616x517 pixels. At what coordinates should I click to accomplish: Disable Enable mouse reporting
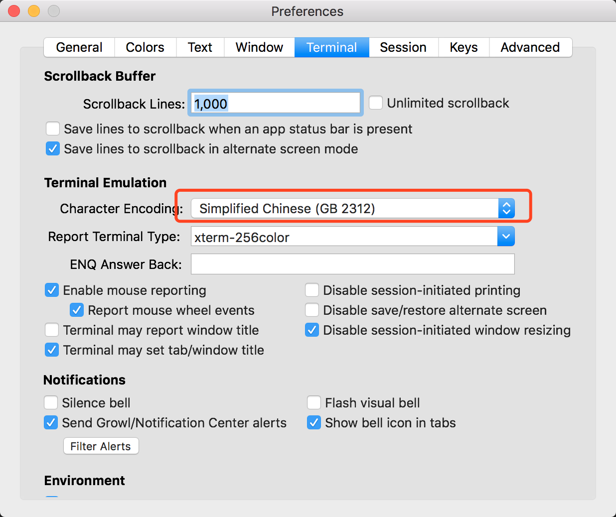tap(51, 290)
